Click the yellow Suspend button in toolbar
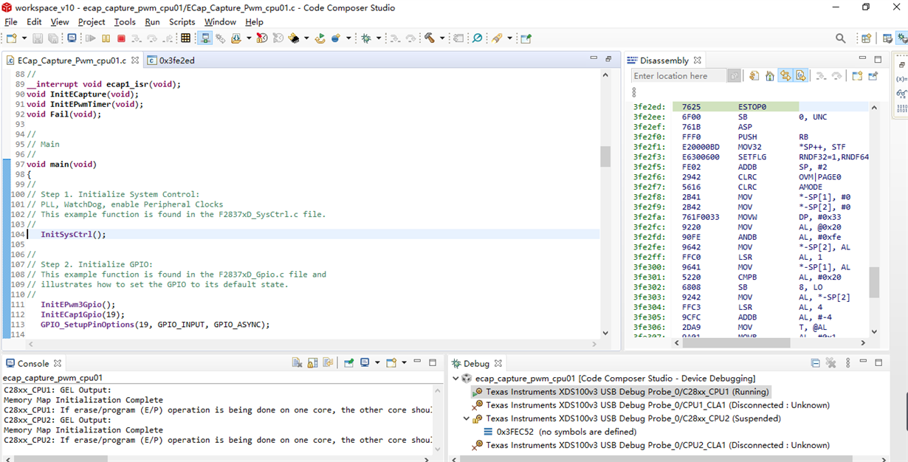 click(106, 38)
